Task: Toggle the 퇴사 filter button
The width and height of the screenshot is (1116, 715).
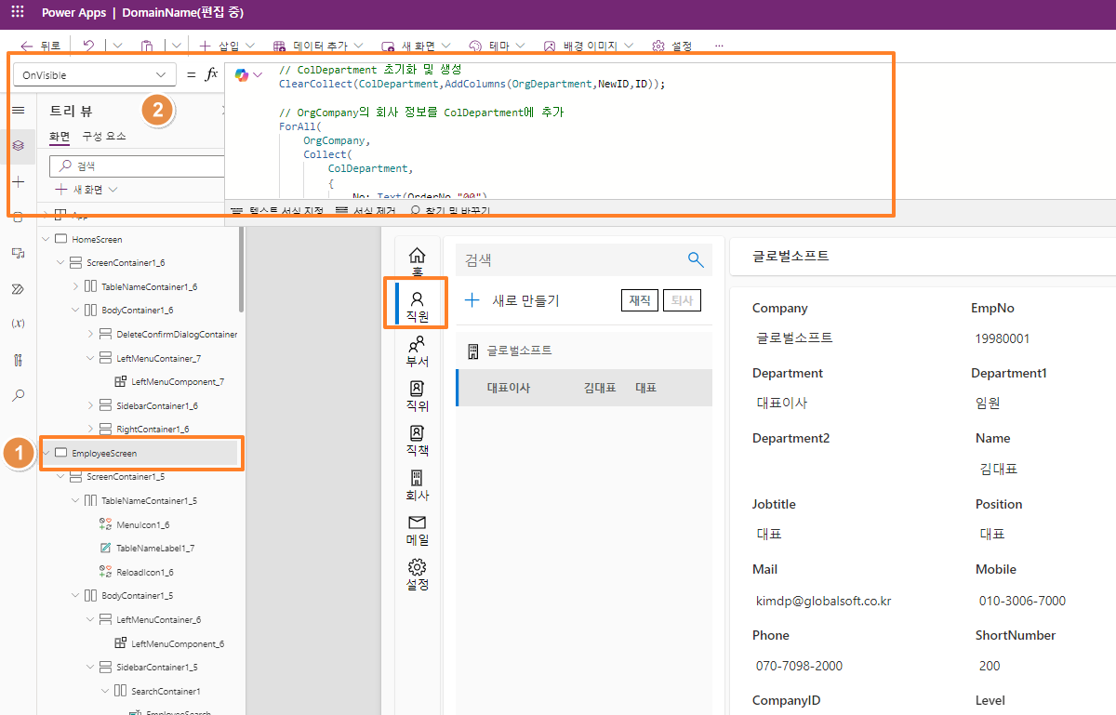Action: pyautogui.click(x=682, y=300)
